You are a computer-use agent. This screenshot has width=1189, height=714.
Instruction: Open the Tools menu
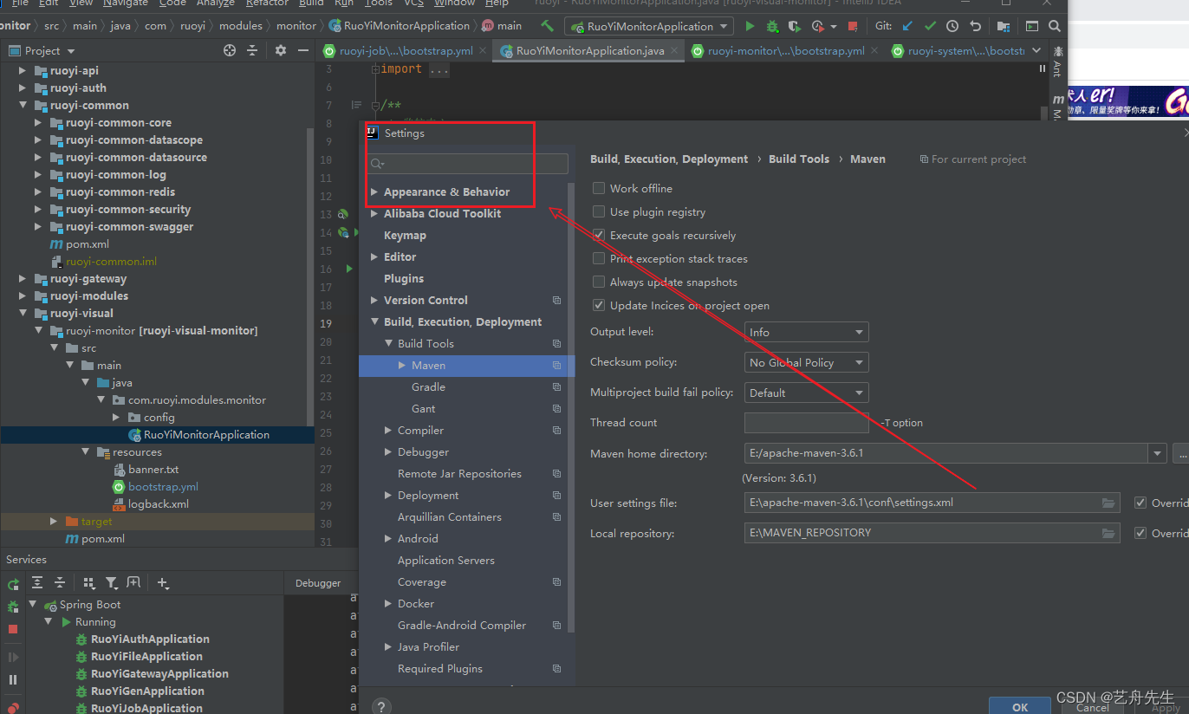coord(378,3)
